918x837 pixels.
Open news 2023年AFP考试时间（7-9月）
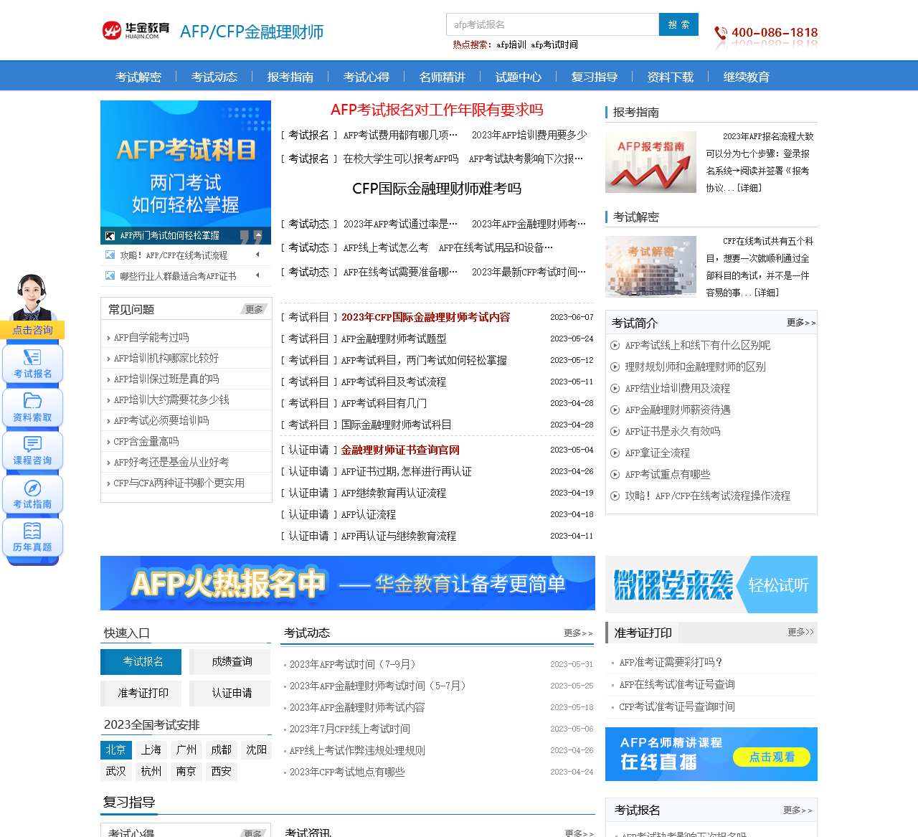pyautogui.click(x=352, y=664)
